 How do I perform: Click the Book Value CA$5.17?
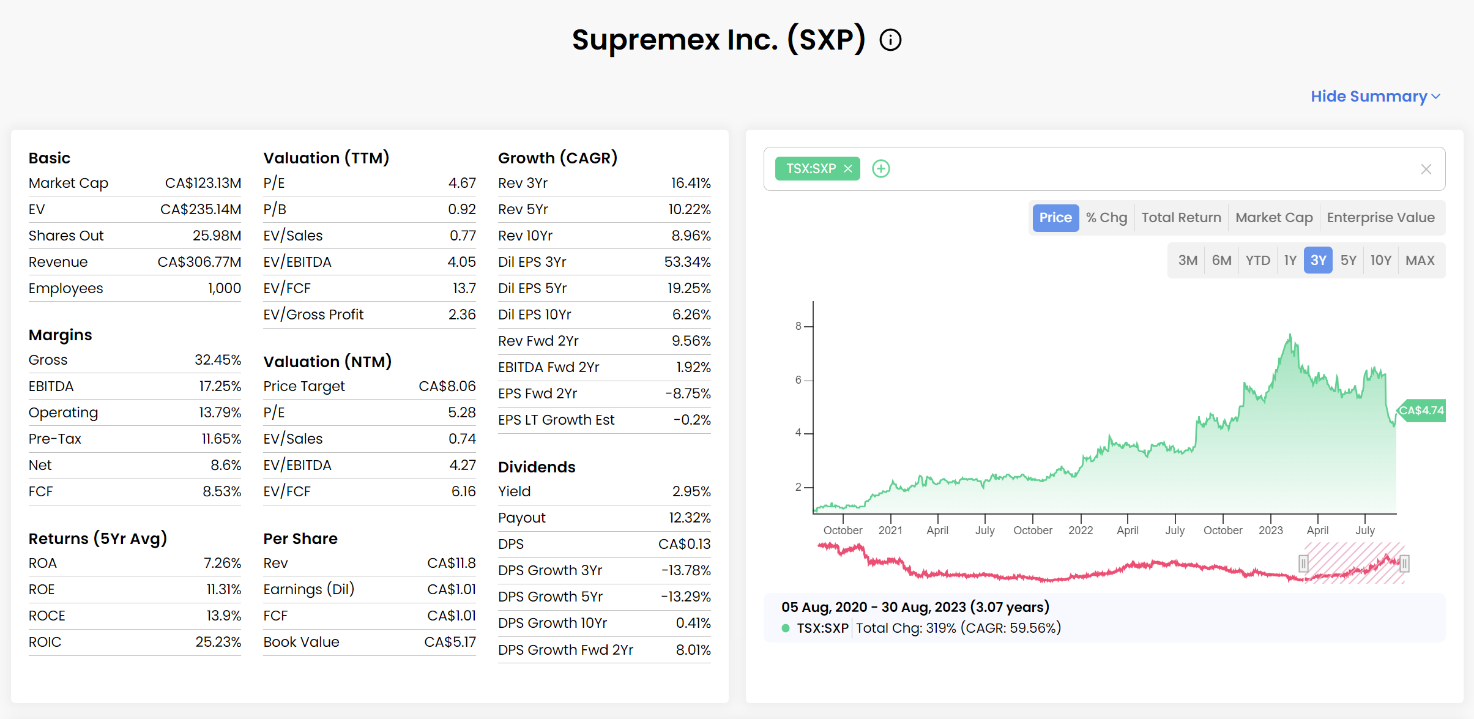click(450, 643)
